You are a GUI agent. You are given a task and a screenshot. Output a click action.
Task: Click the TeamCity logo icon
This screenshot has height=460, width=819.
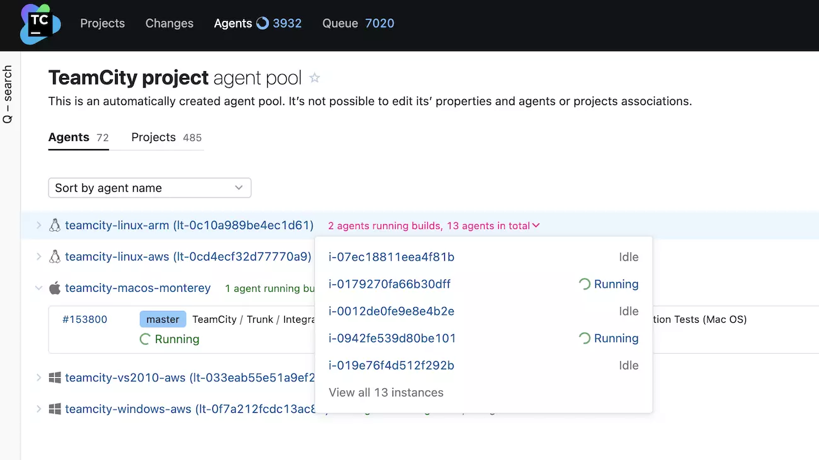click(x=40, y=24)
